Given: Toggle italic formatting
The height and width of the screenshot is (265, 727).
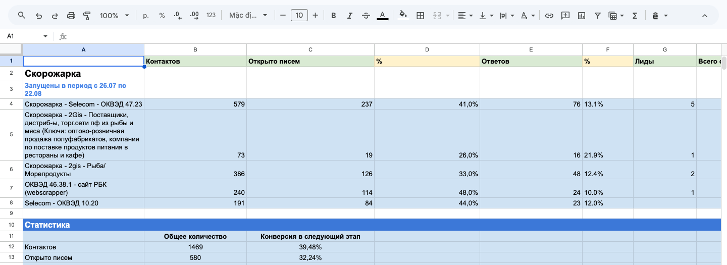Looking at the screenshot, I should coord(350,16).
